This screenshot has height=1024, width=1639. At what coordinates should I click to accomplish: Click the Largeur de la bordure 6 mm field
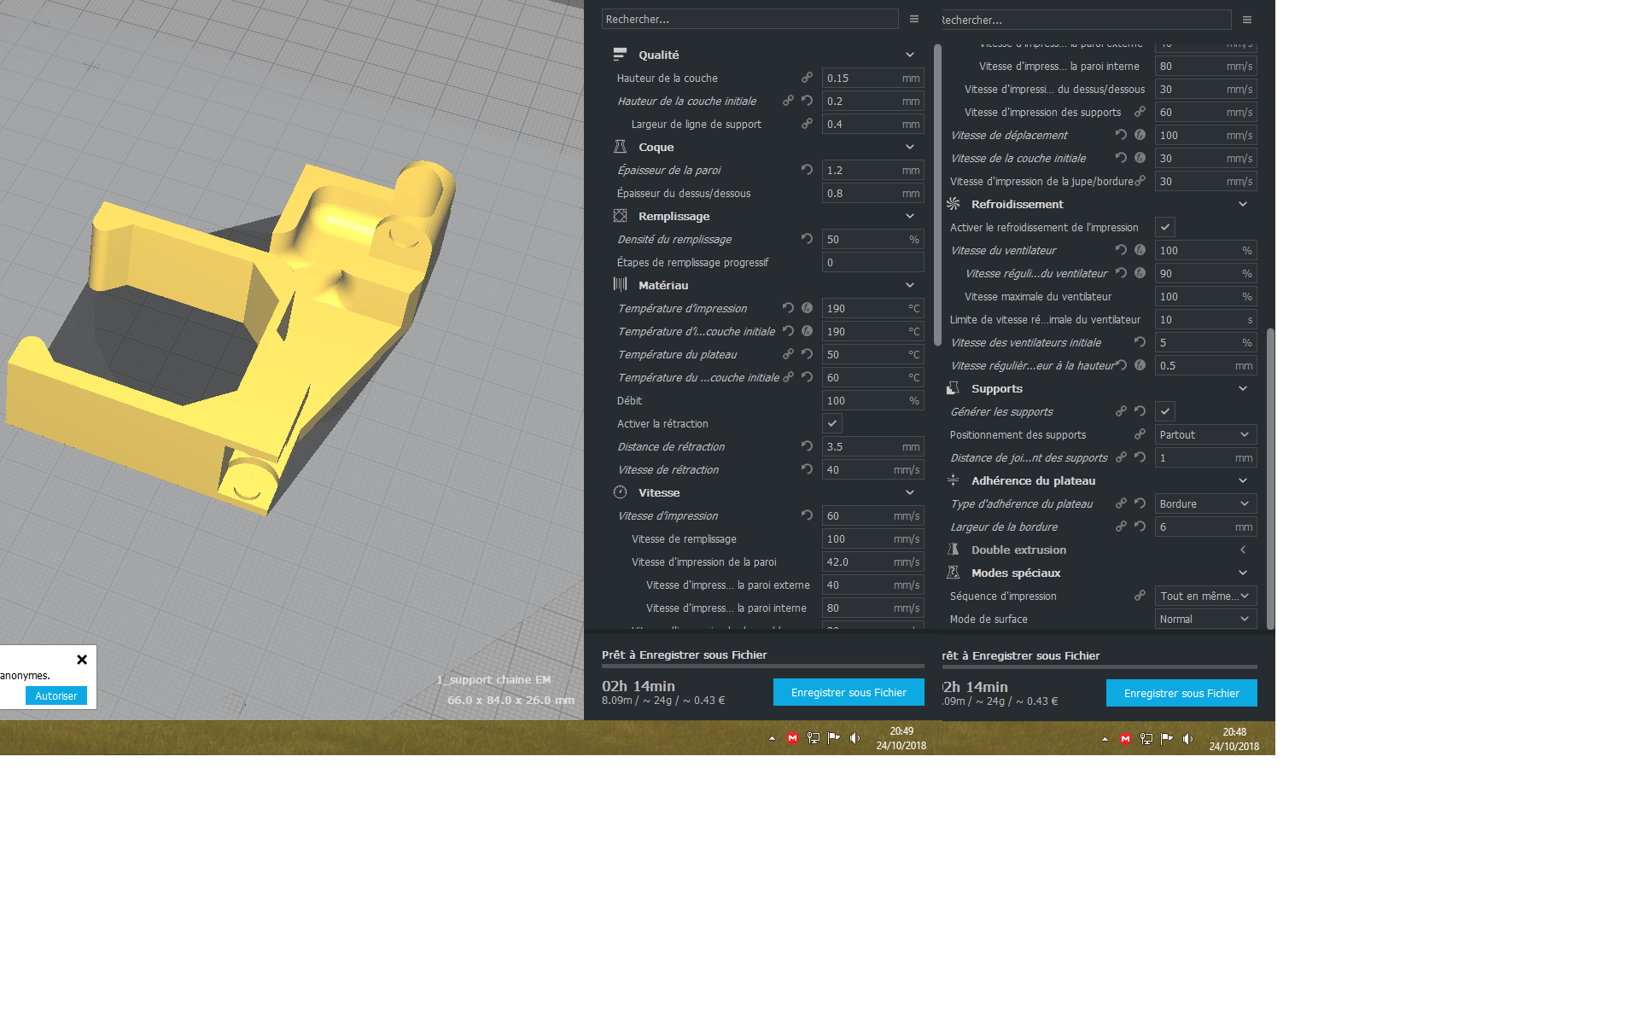[1205, 527]
